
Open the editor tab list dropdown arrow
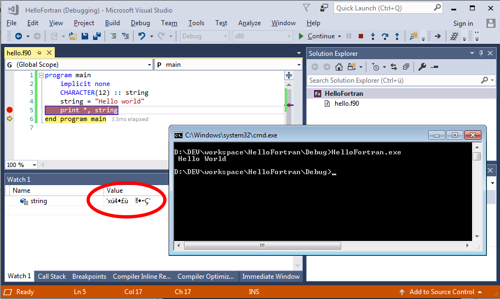(x=299, y=53)
